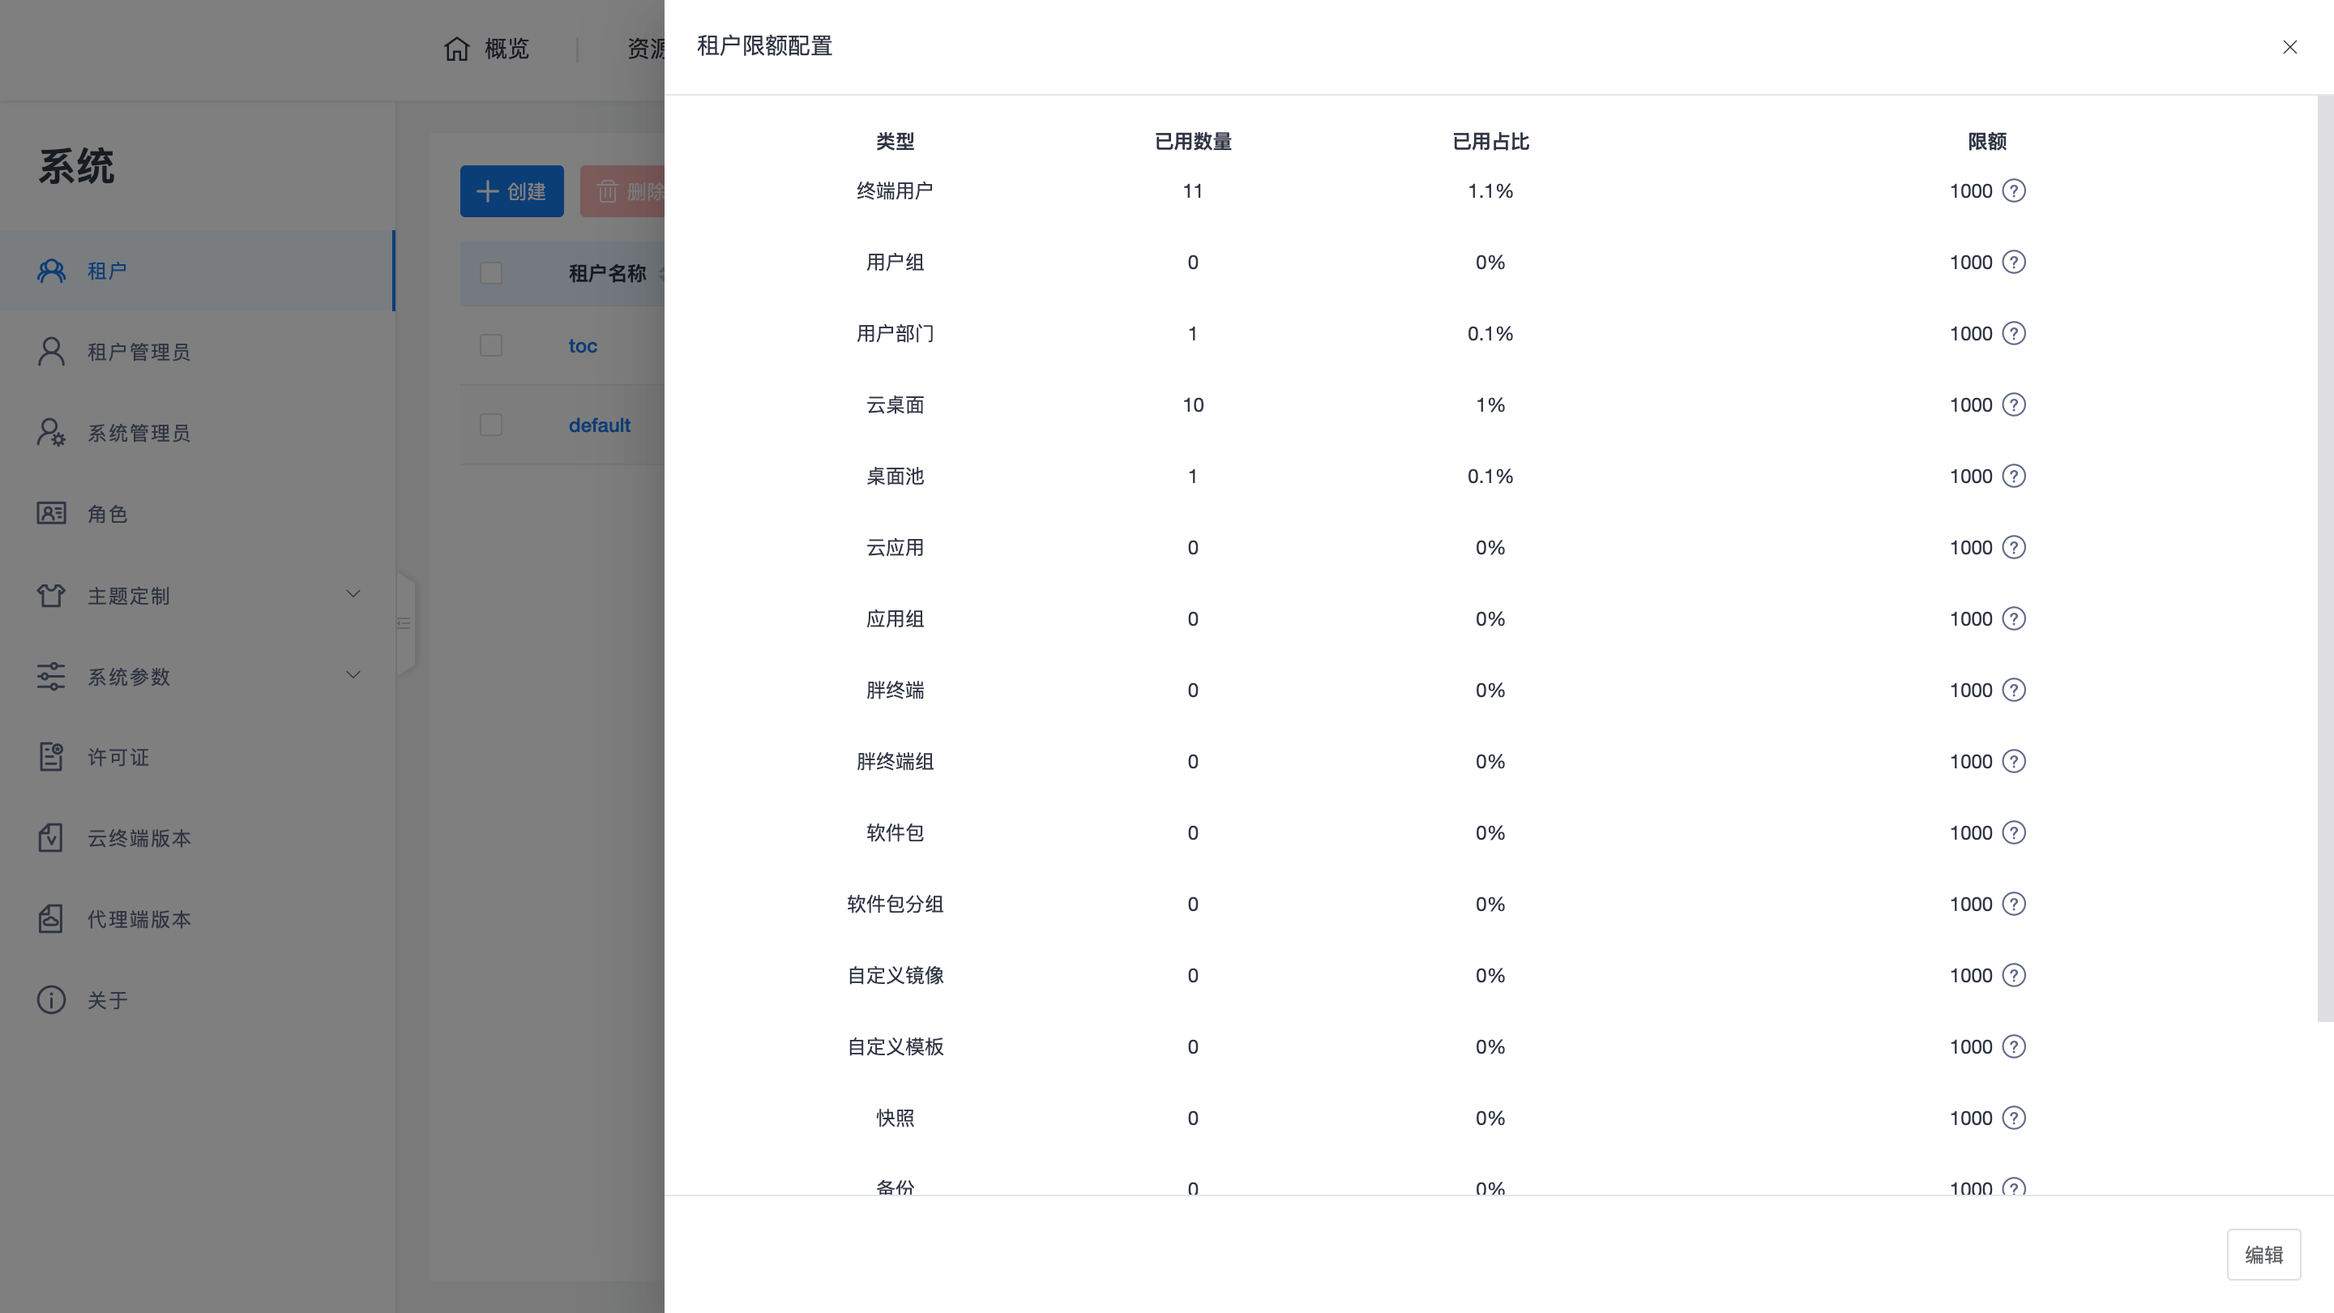Open the toc tenant link
Screen dimensions: 2334x1313
(x=583, y=346)
